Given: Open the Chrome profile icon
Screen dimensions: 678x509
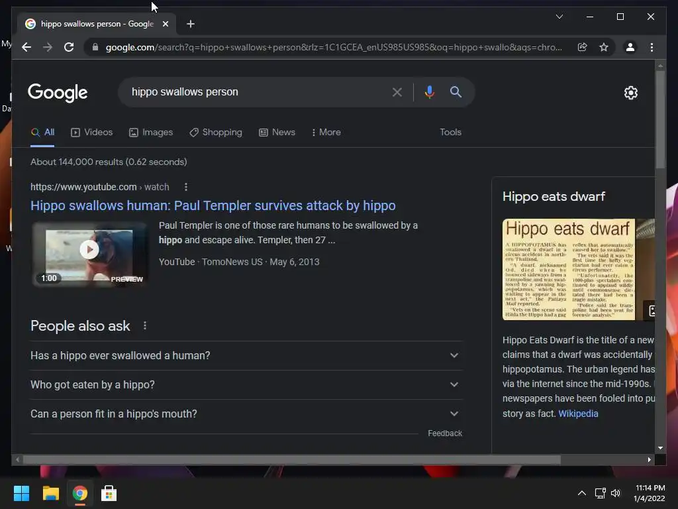Looking at the screenshot, I should click(x=630, y=47).
